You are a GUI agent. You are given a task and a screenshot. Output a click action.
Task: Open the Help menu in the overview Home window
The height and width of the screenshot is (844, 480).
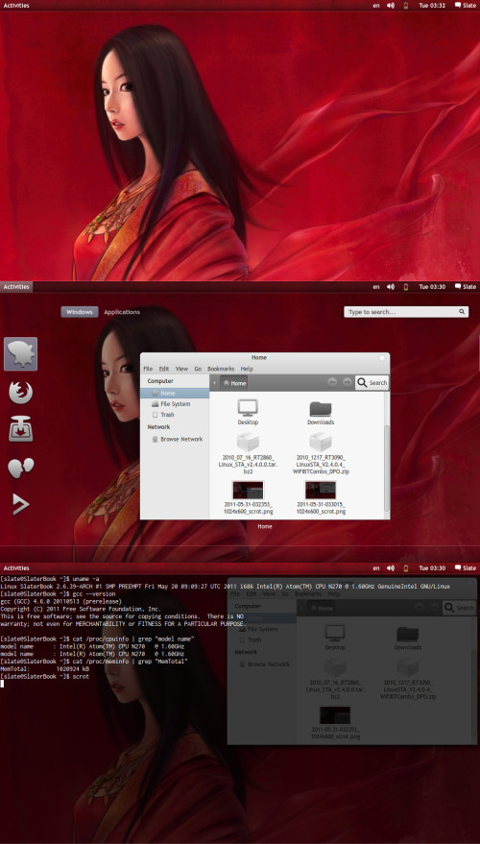coord(247,369)
